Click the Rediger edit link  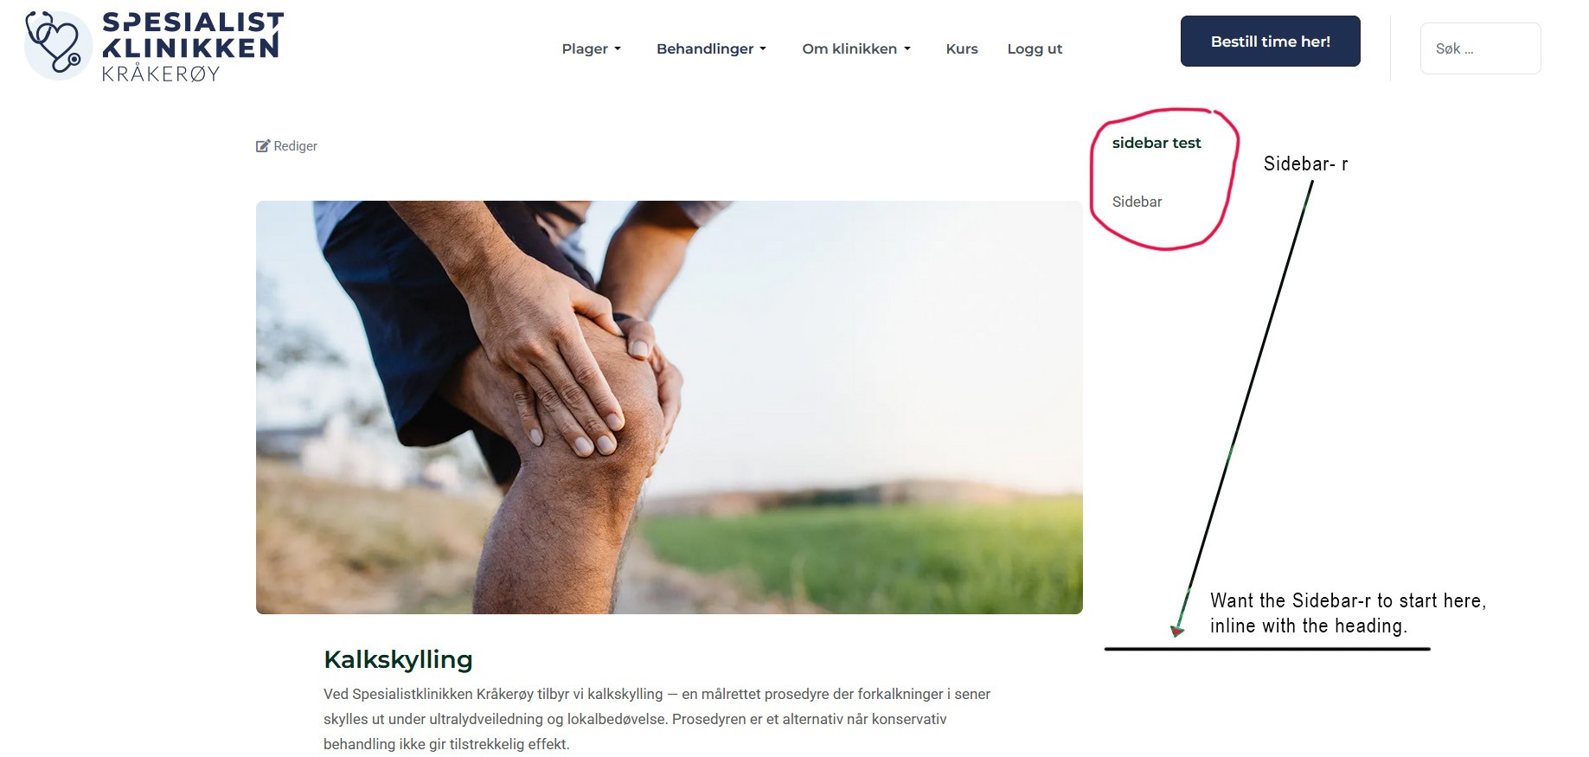pyautogui.click(x=295, y=146)
